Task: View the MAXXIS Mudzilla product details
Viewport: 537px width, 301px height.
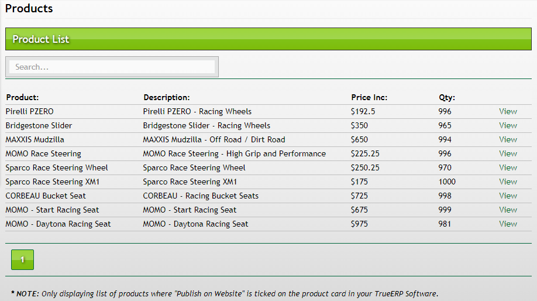Action: (508, 139)
